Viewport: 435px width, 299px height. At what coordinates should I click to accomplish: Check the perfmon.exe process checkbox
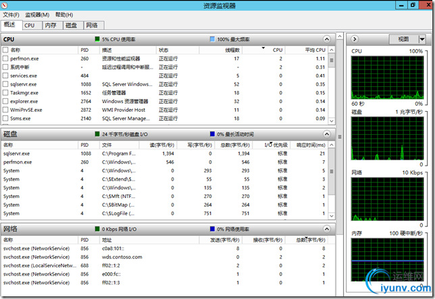5,59
